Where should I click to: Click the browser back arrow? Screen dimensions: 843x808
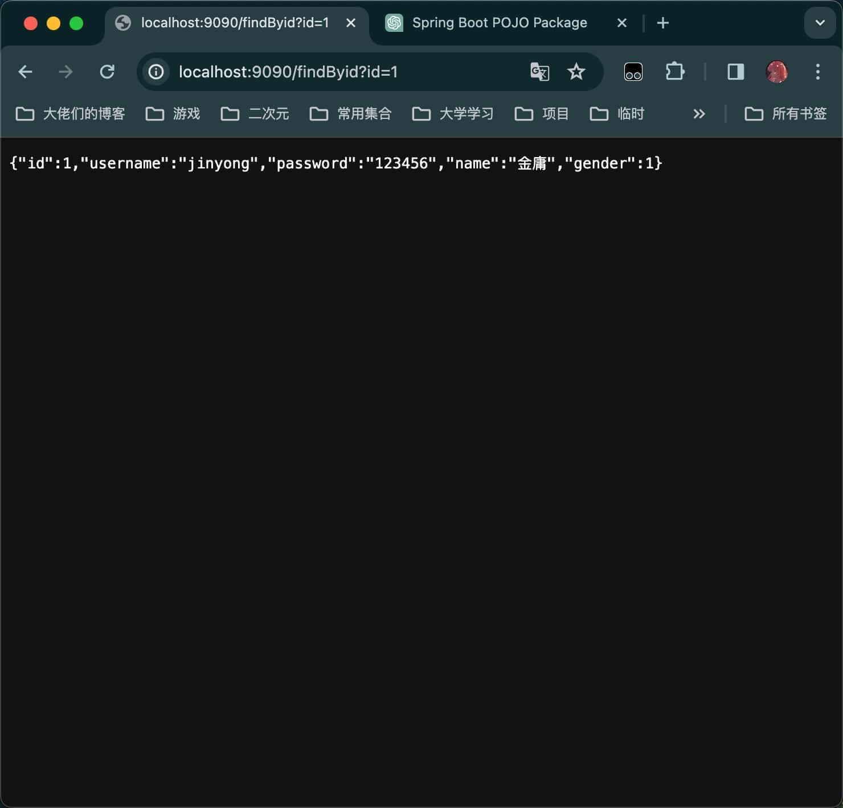pyautogui.click(x=25, y=72)
